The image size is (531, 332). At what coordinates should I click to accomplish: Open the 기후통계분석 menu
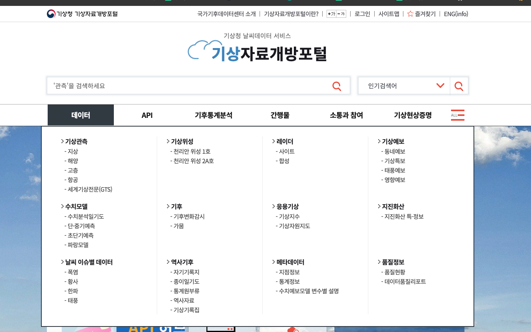213,115
